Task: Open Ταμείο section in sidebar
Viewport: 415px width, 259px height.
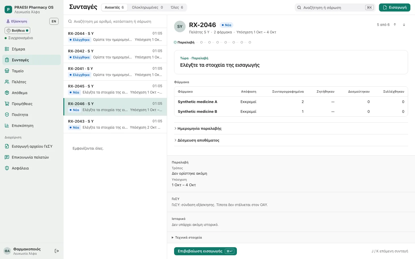Action: coord(32,71)
